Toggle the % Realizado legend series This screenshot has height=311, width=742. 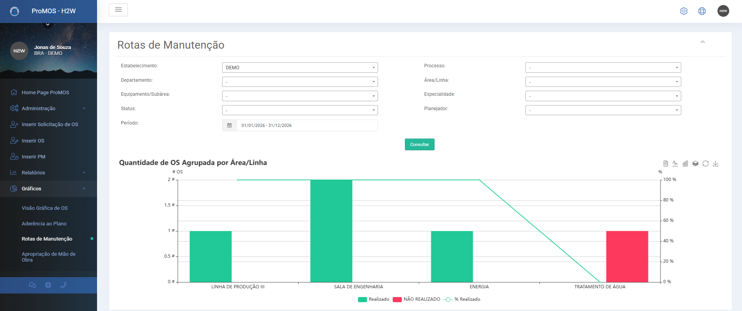point(462,299)
